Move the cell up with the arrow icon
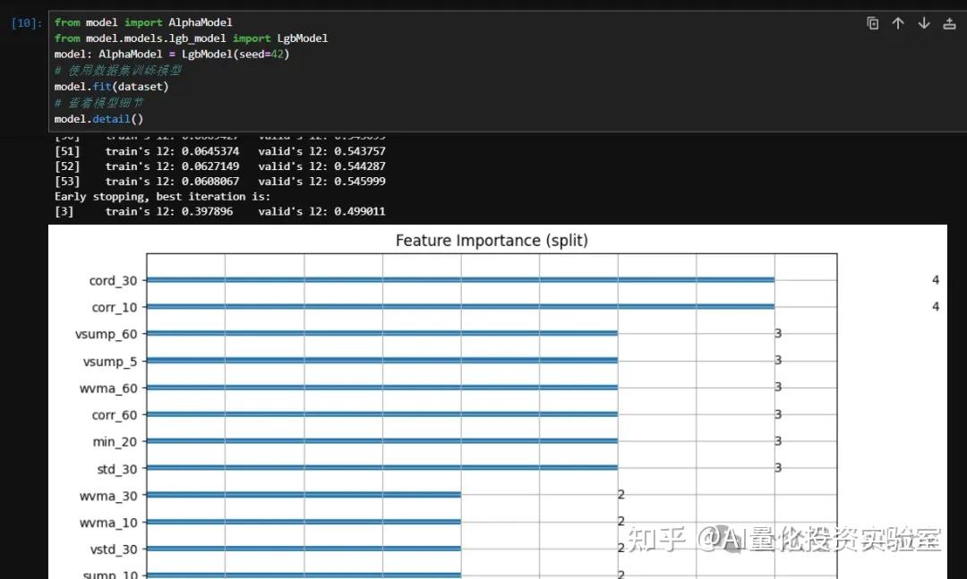967x579 pixels. tap(898, 24)
